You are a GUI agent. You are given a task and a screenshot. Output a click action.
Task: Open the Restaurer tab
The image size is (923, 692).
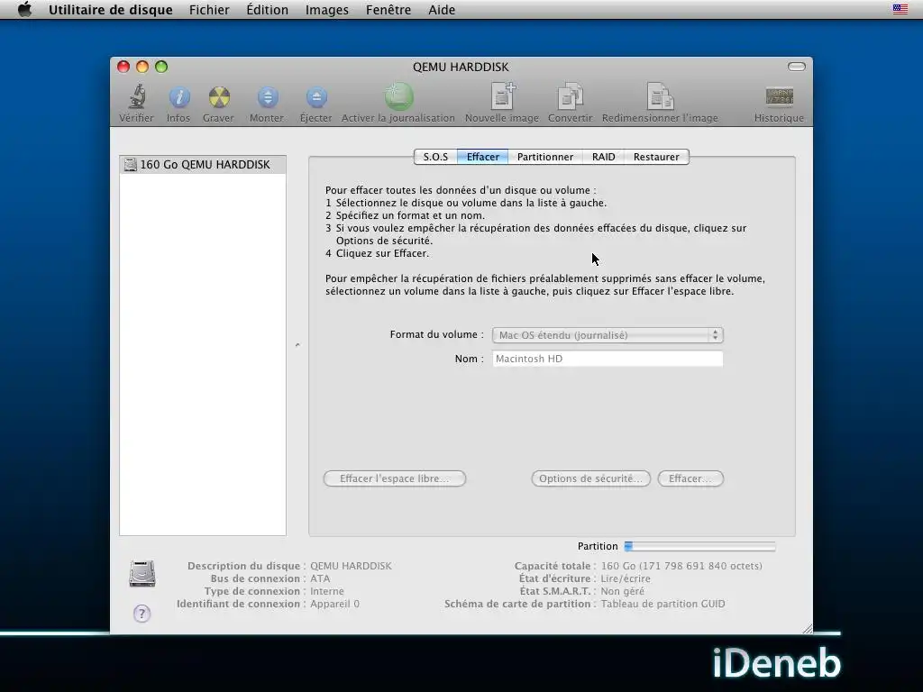(656, 157)
